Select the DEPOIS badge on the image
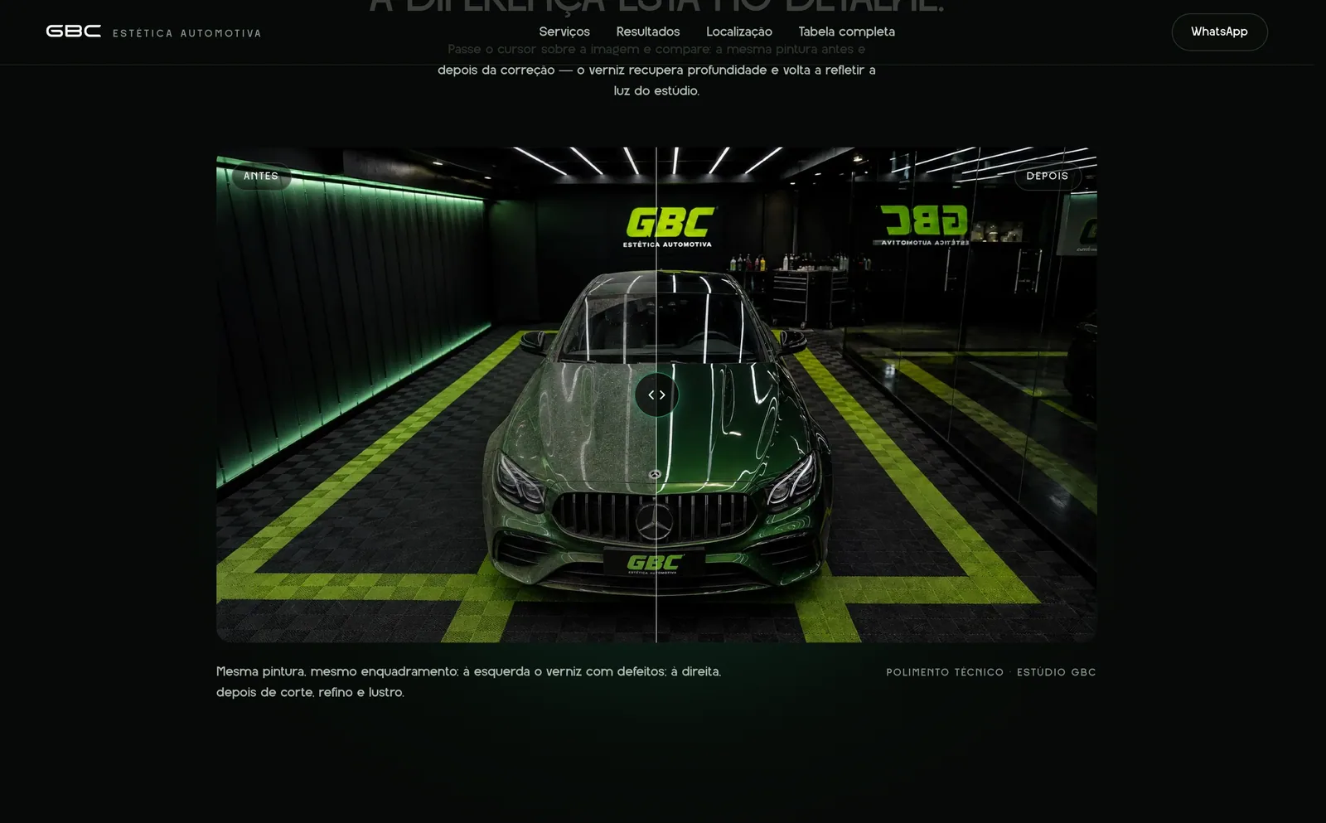The width and height of the screenshot is (1326, 823). click(1048, 176)
